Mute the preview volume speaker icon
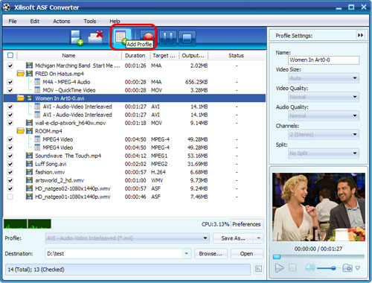The height and width of the screenshot is (283, 372). click(x=310, y=267)
